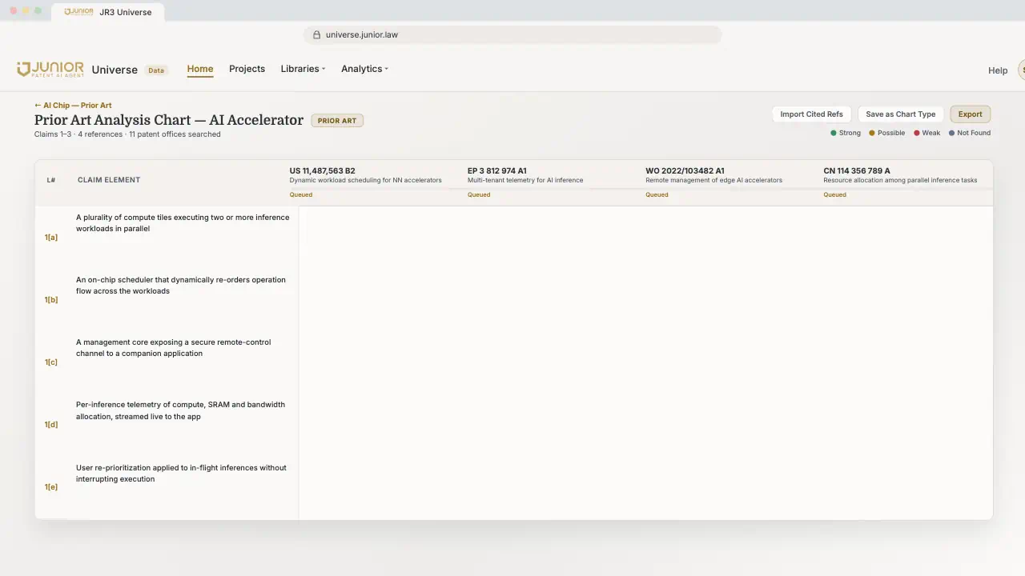Click the Queued status under CN 114 356 789 A
This screenshot has width=1025, height=576.
click(834, 194)
